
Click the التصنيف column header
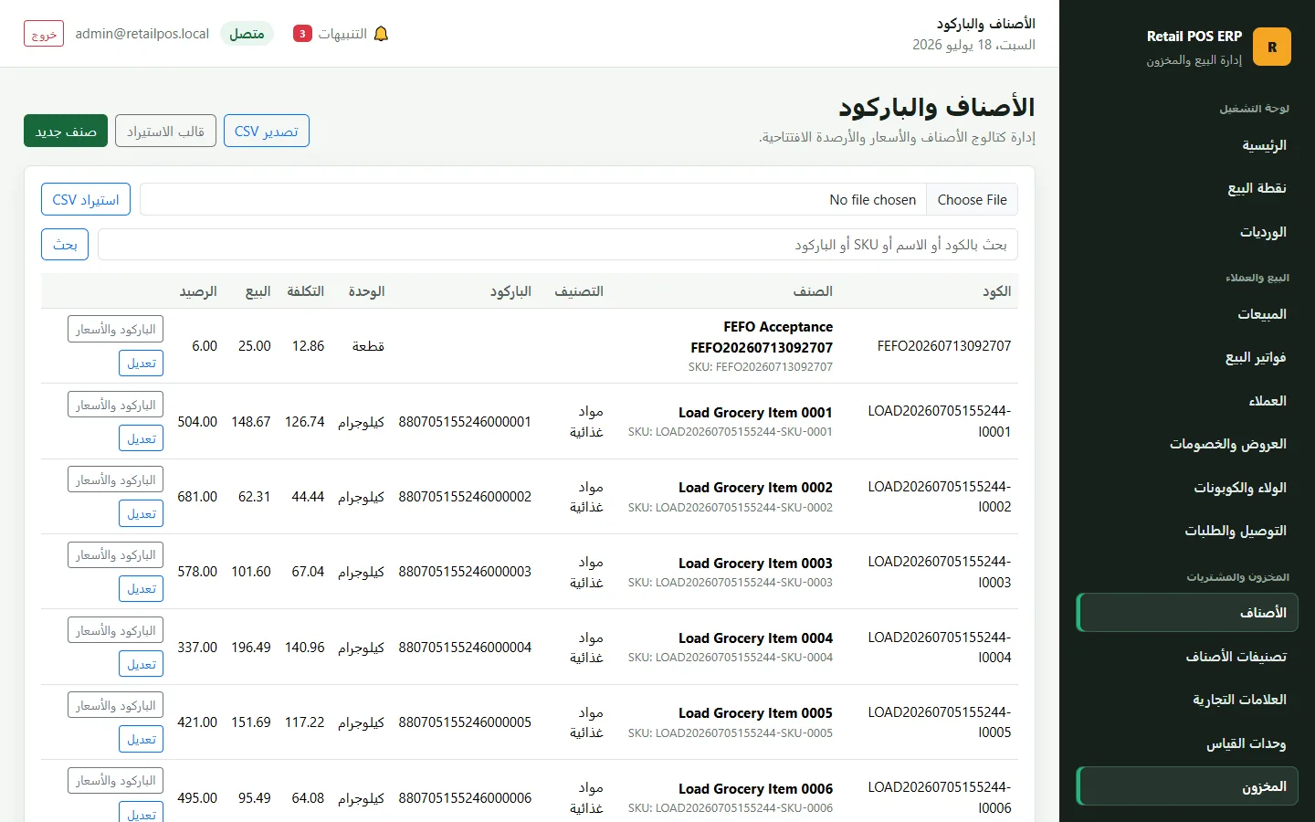click(x=579, y=290)
